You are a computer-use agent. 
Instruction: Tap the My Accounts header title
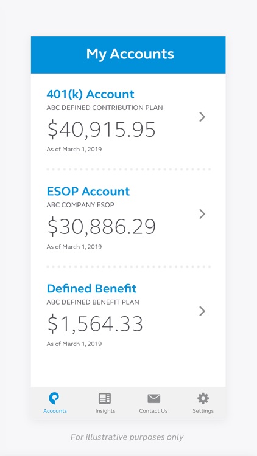[130, 54]
